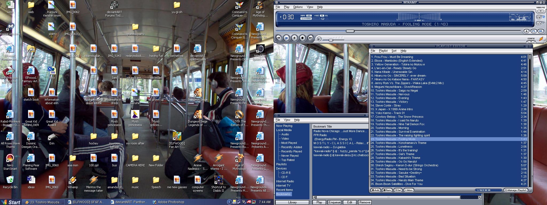Open Arrogant Worms Winamp file icon
The width and height of the screenshot is (547, 205).
click(x=218, y=162)
